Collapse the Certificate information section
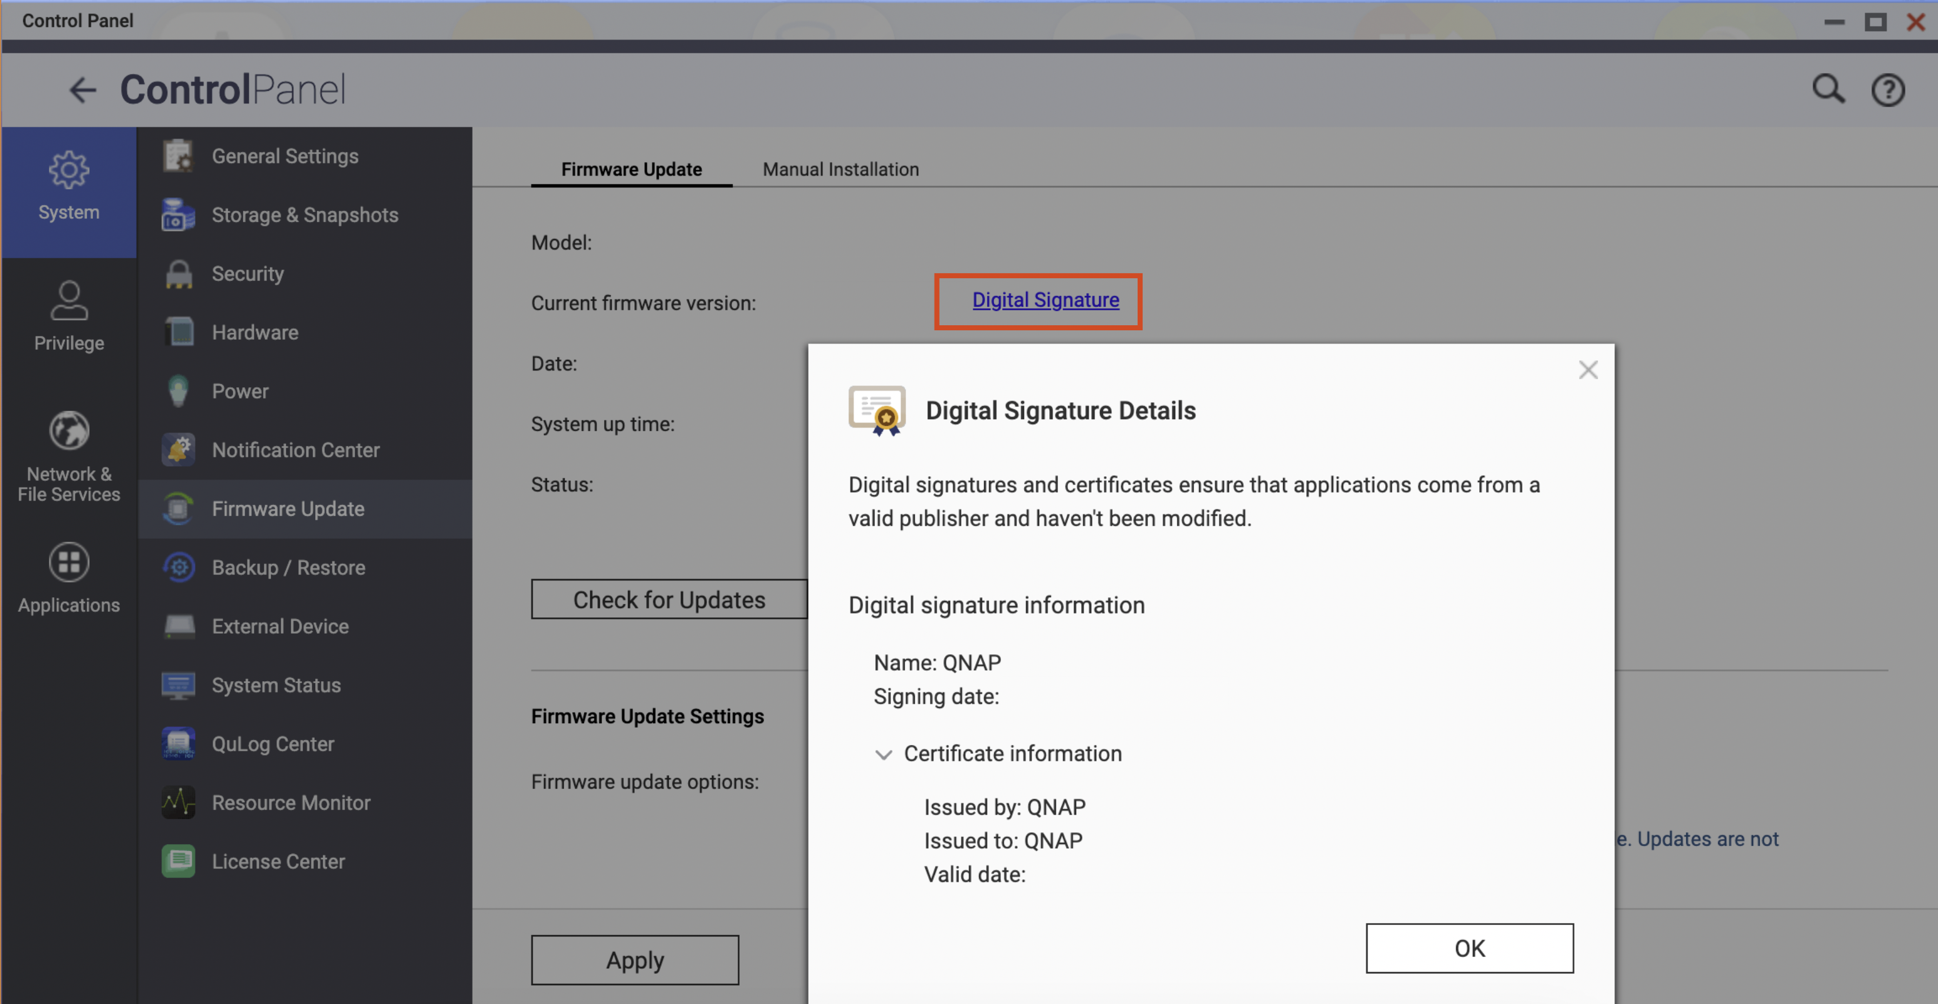Screen dimensions: 1938x1004 885,755
